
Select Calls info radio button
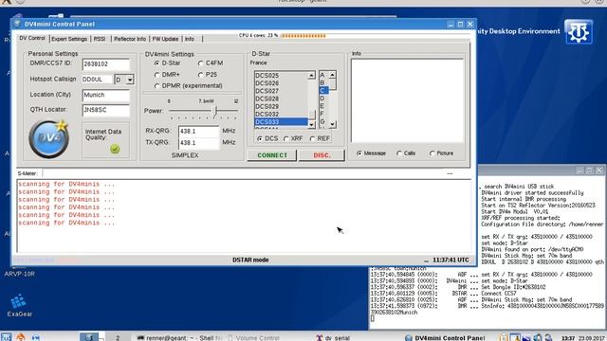point(399,153)
